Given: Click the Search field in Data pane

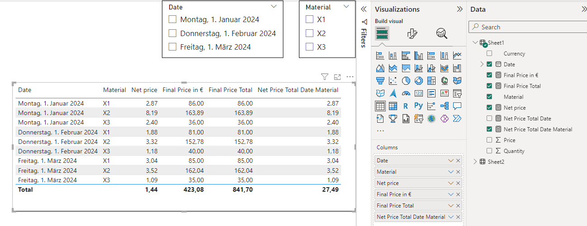Looking at the screenshot, I should pyautogui.click(x=527, y=27).
